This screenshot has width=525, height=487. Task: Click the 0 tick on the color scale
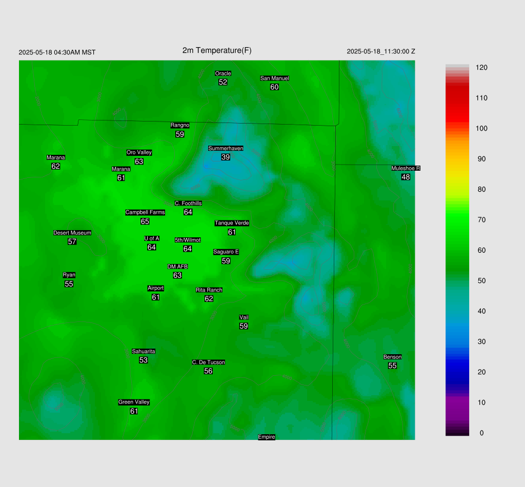click(481, 433)
